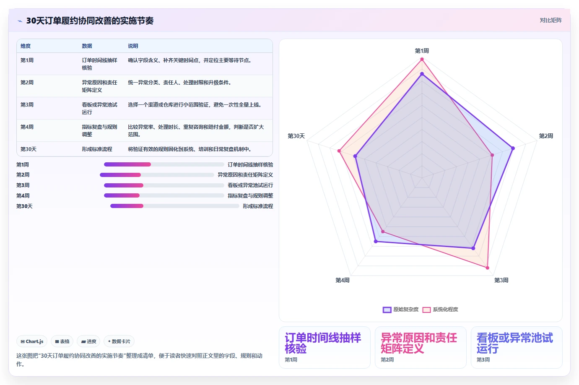Click description starting 比较异常率
The image size is (579, 385).
point(196,130)
